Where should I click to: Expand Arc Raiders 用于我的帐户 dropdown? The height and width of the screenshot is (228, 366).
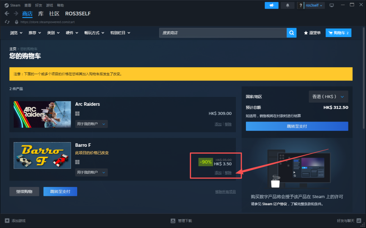point(91,124)
